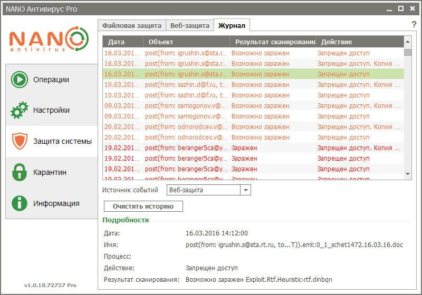Click the NANO antivirus logo

click(x=49, y=39)
